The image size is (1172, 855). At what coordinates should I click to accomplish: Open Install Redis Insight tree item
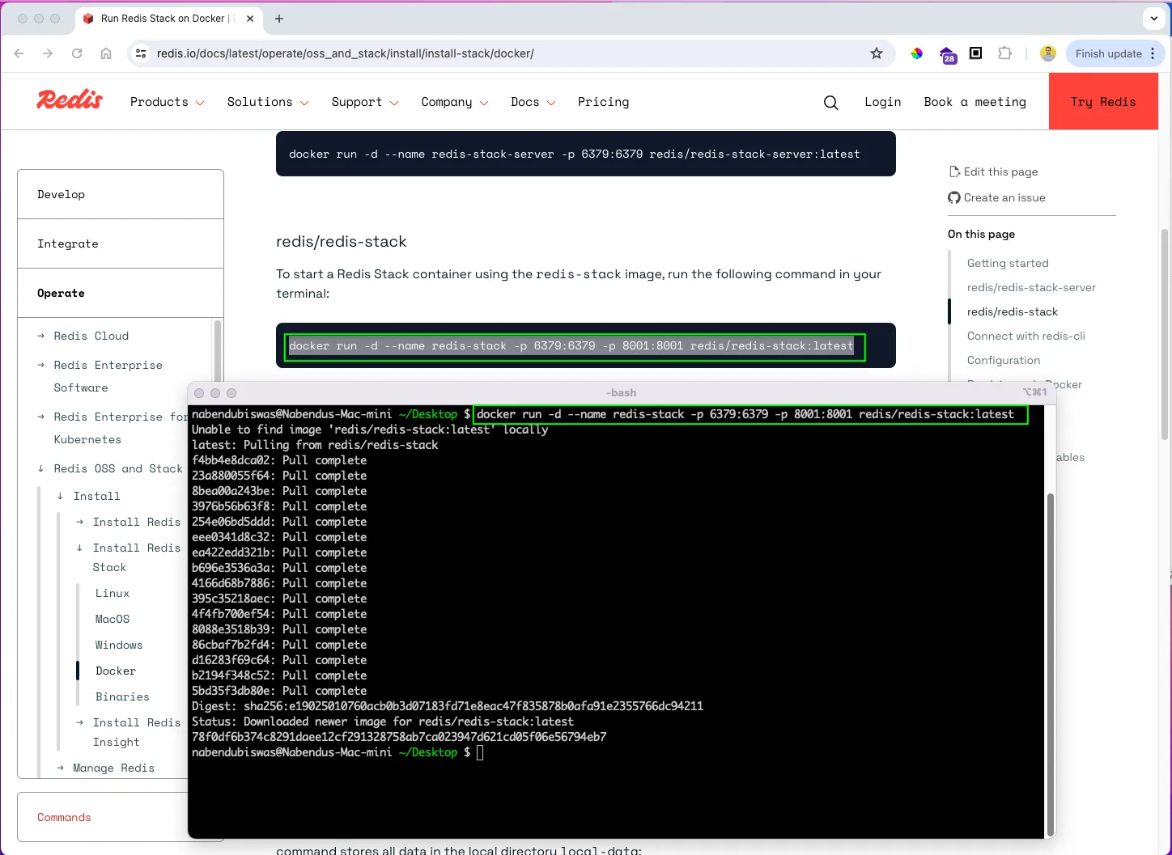(136, 732)
